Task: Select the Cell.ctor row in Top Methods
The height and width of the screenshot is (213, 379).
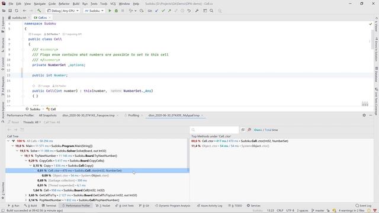Action: click(x=282, y=141)
